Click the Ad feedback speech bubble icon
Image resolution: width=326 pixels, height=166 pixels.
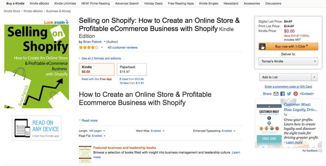click(320, 151)
